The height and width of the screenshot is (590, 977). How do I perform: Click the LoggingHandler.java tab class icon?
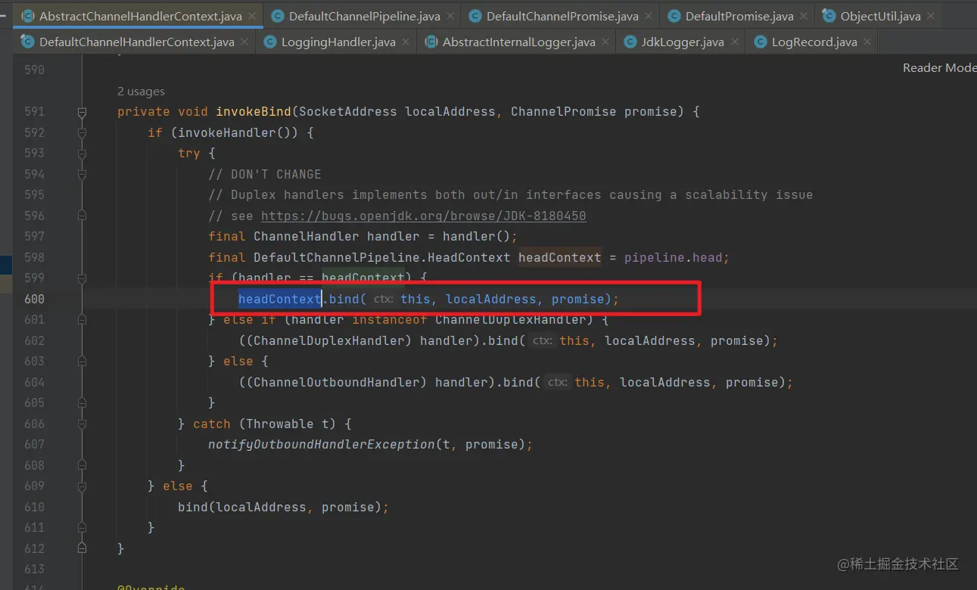[270, 42]
